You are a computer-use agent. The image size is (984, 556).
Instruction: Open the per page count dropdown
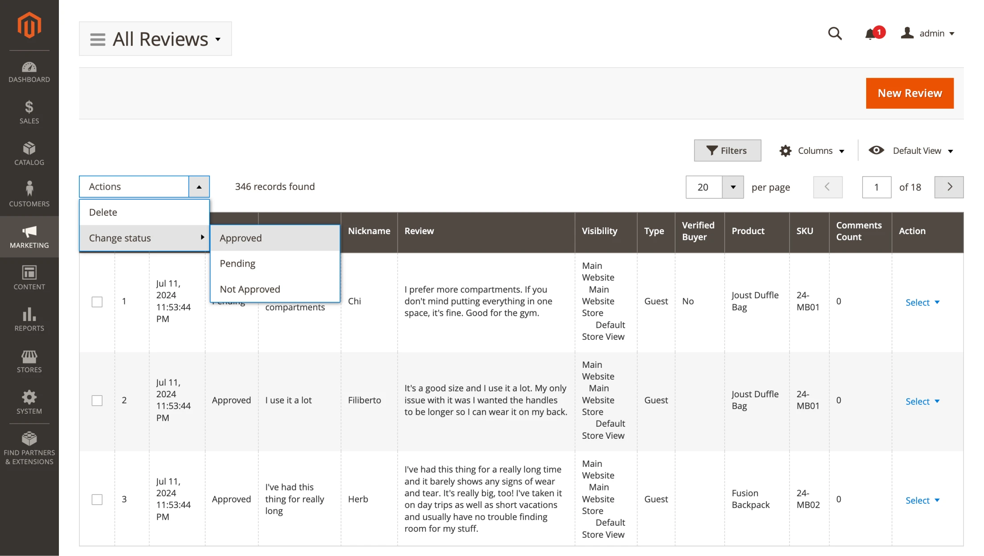pyautogui.click(x=732, y=187)
